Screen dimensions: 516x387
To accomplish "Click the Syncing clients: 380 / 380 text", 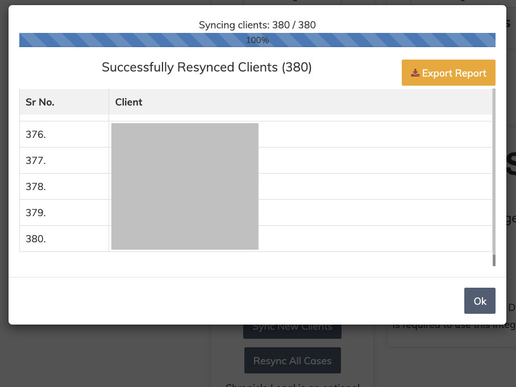I will point(257,25).
